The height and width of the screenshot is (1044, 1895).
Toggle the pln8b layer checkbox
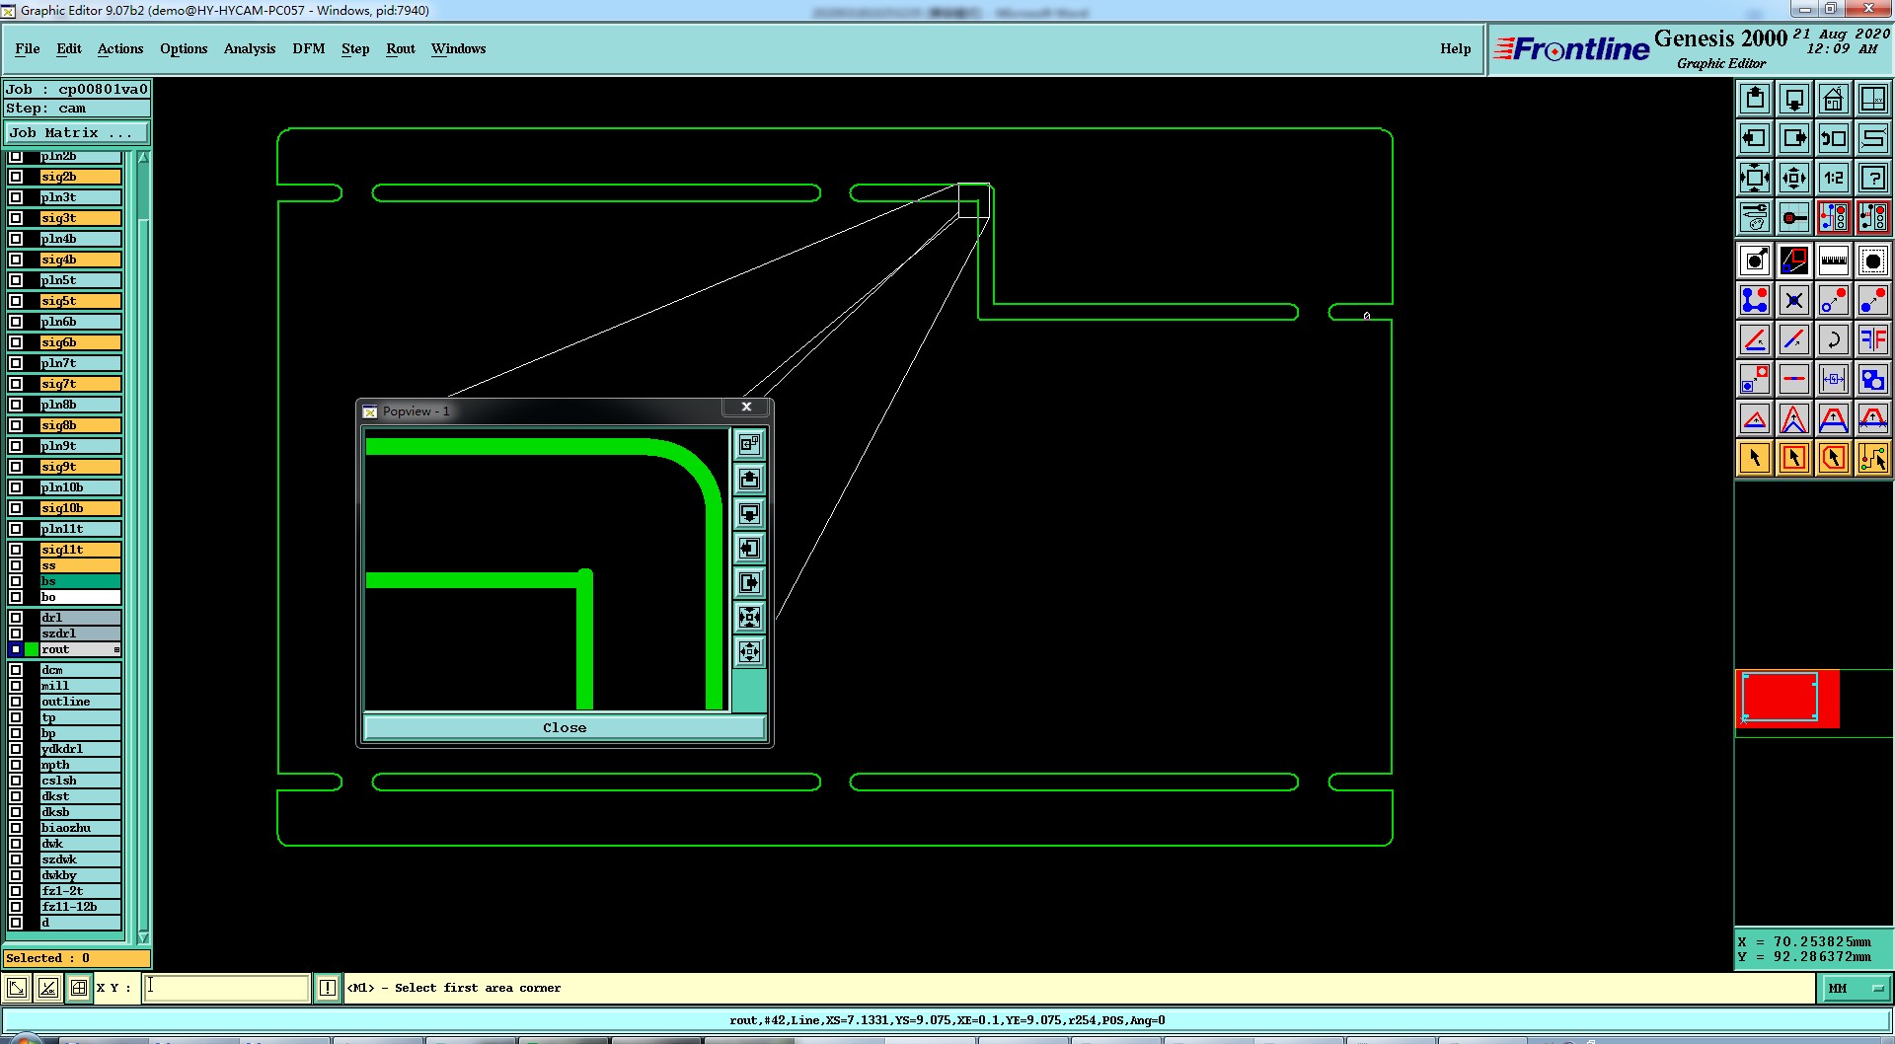pos(16,405)
